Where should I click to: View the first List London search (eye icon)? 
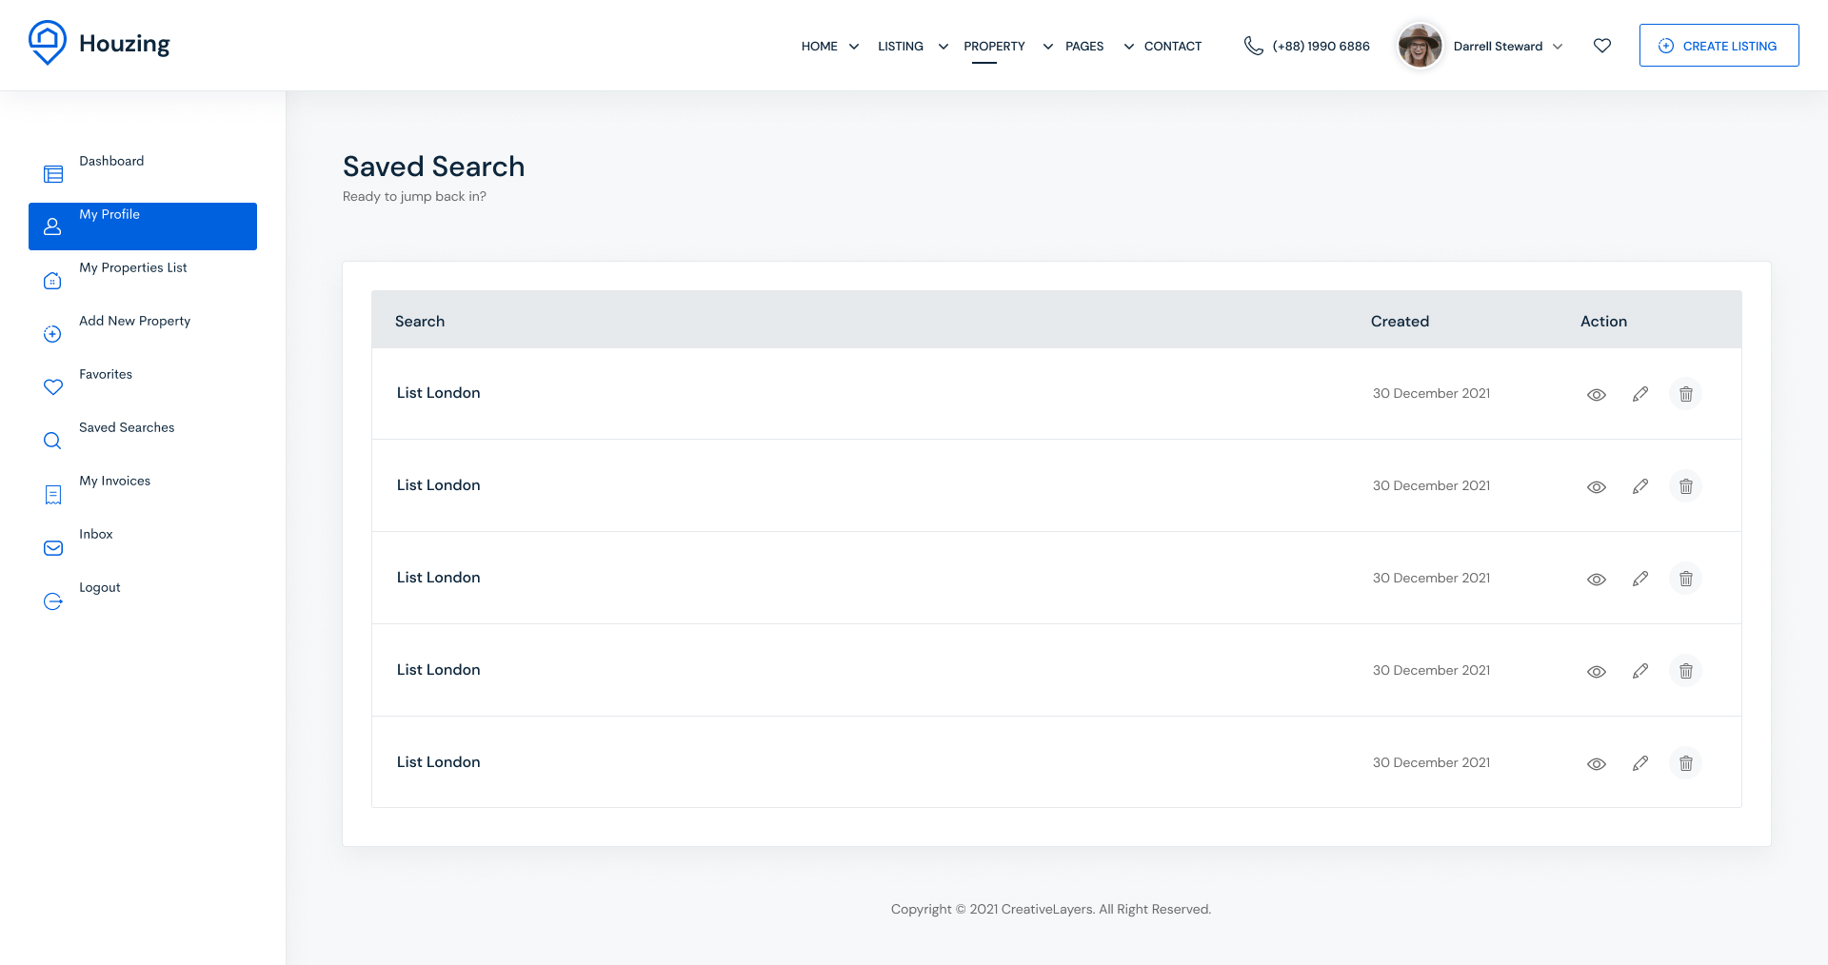point(1597,394)
